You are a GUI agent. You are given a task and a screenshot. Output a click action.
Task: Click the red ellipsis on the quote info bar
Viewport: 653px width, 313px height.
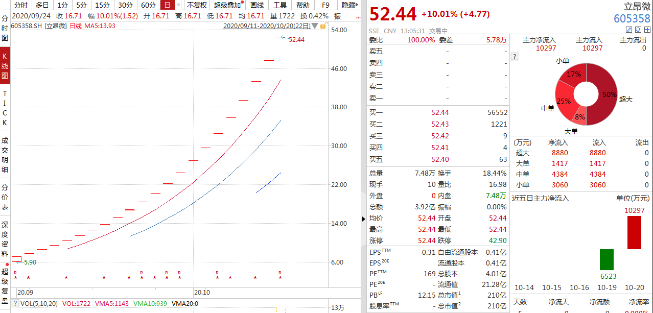click(358, 18)
